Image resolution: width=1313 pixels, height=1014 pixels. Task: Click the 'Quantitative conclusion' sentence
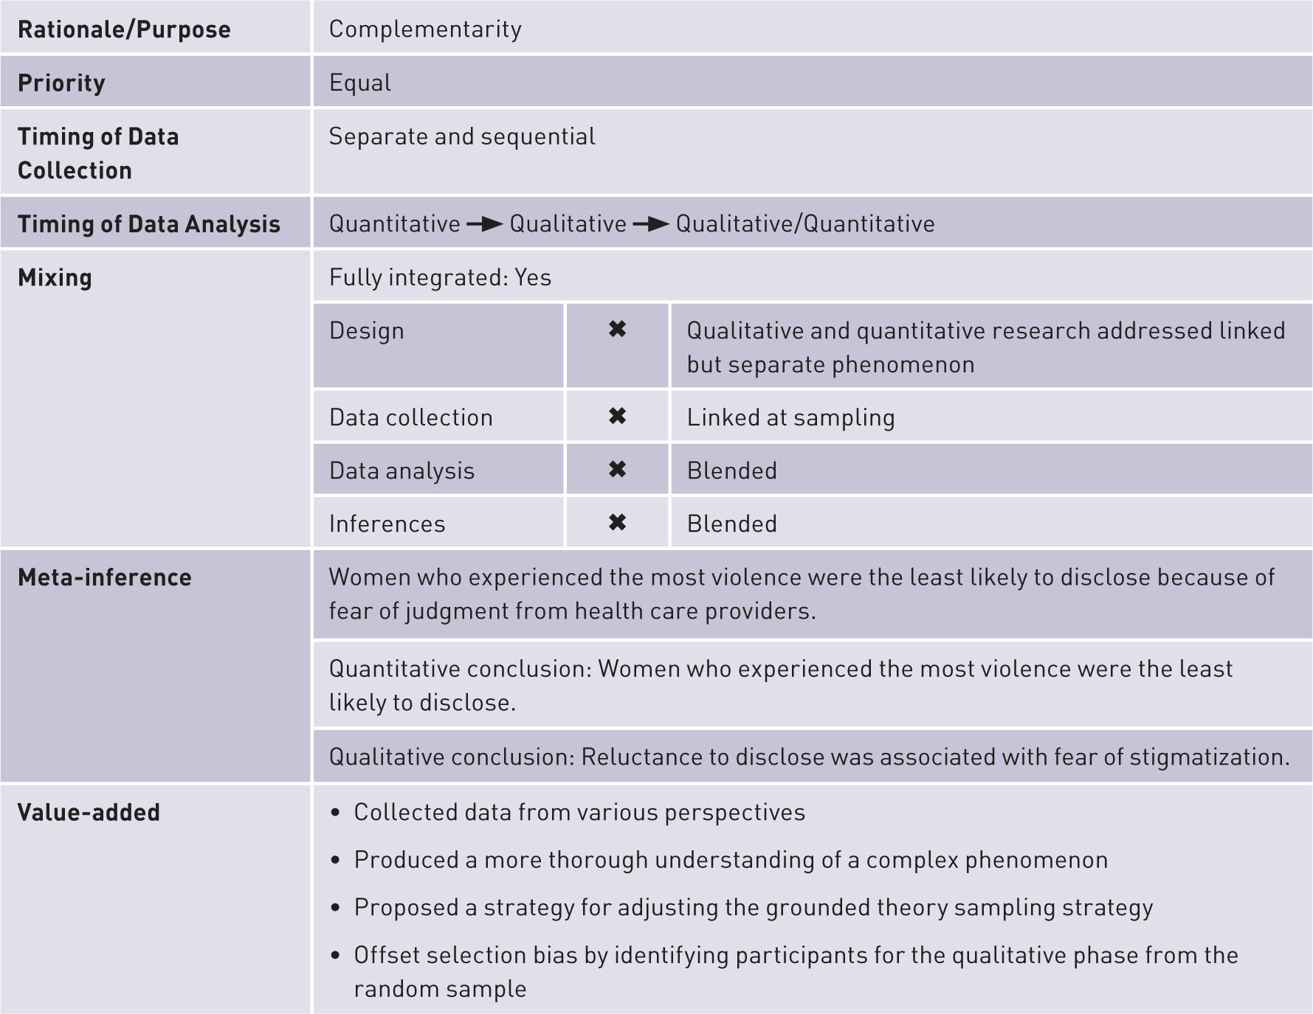(780, 685)
